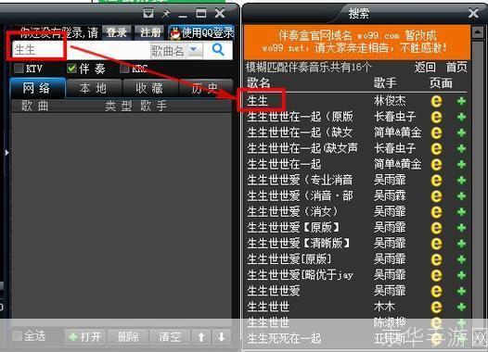
Task: Switch to the 历史 tab
Action: pos(205,88)
